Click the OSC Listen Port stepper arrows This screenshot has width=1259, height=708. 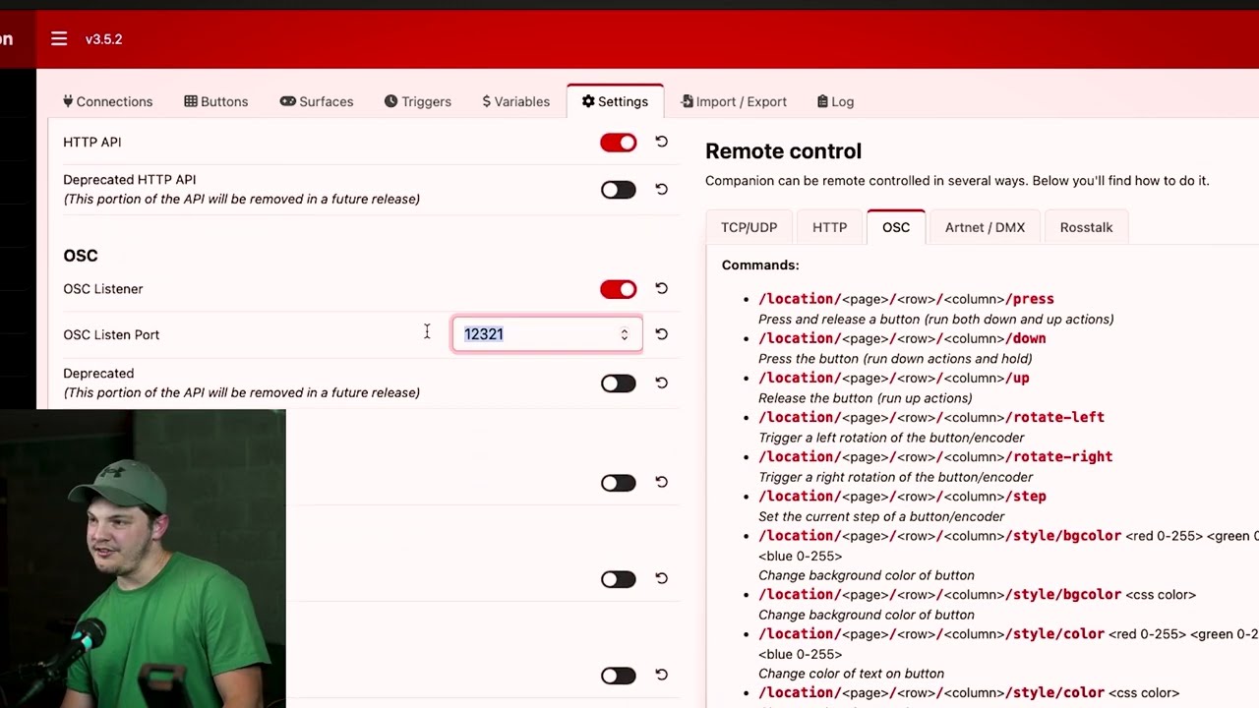(624, 334)
